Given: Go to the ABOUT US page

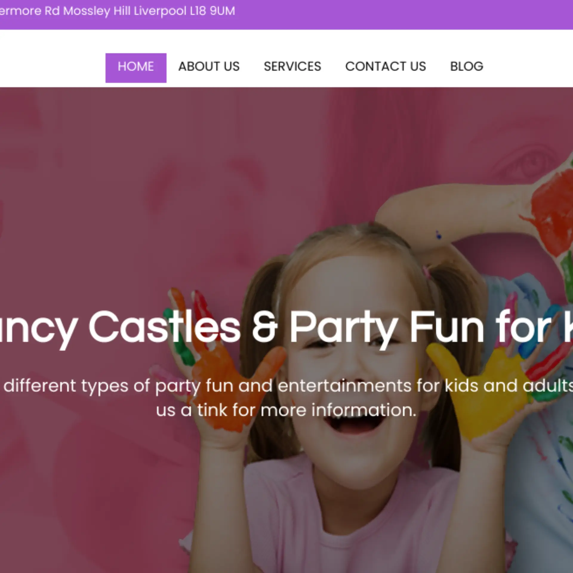Looking at the screenshot, I should coord(209,66).
